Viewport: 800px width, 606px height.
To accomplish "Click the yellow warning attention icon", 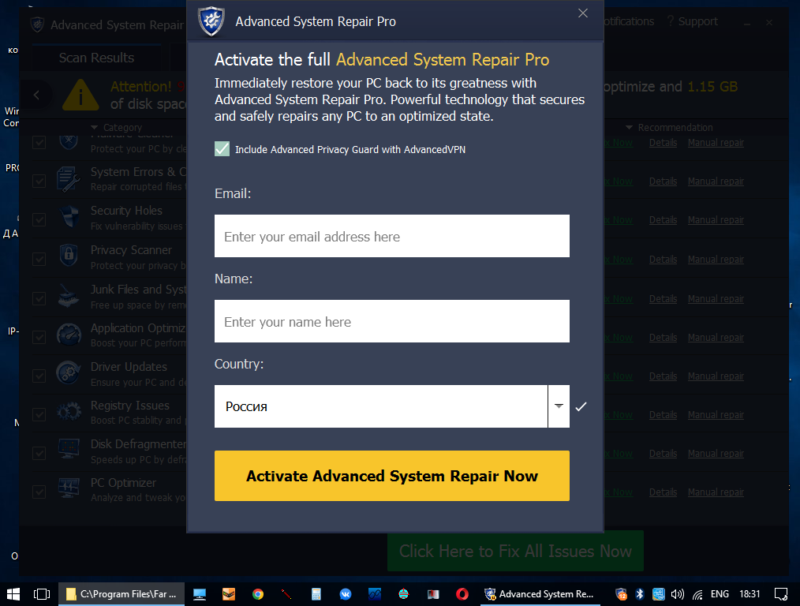I will [x=80, y=95].
